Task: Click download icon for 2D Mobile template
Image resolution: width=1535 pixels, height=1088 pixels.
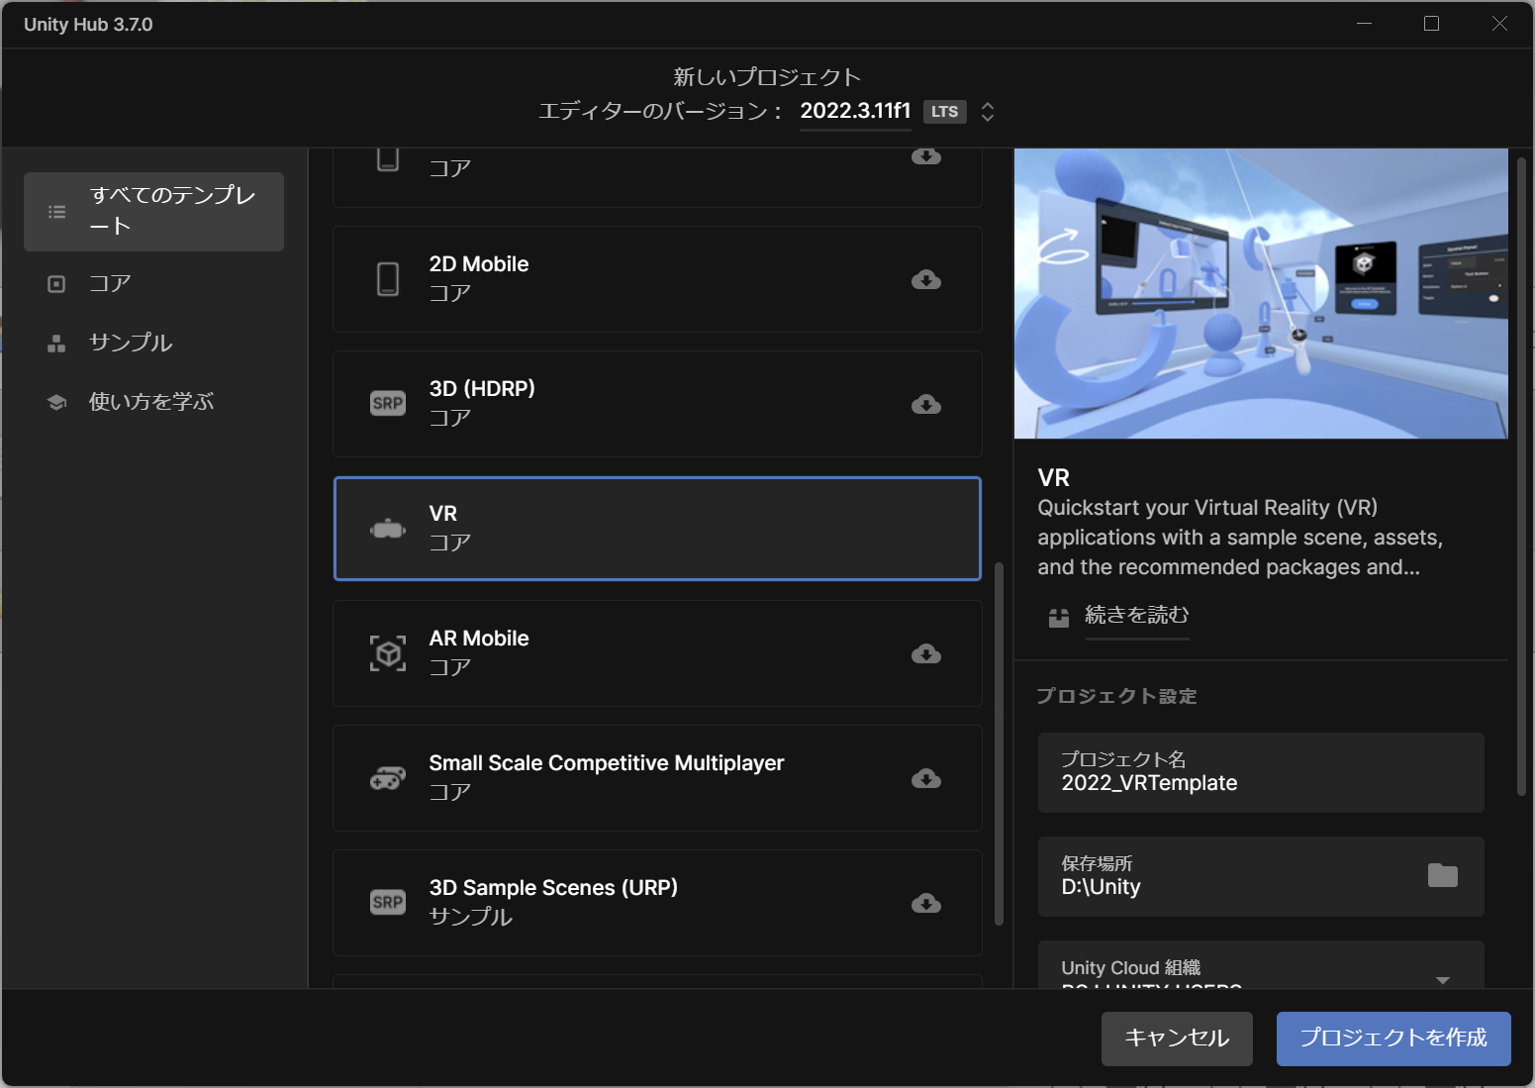Action: coord(925,280)
